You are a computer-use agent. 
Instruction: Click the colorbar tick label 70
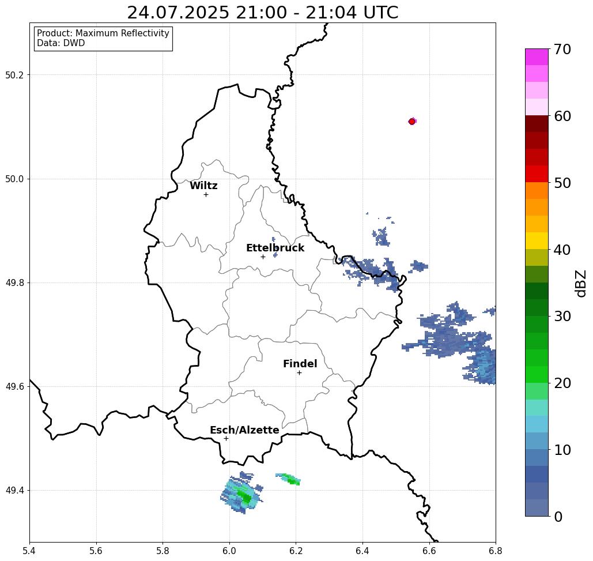click(x=562, y=49)
